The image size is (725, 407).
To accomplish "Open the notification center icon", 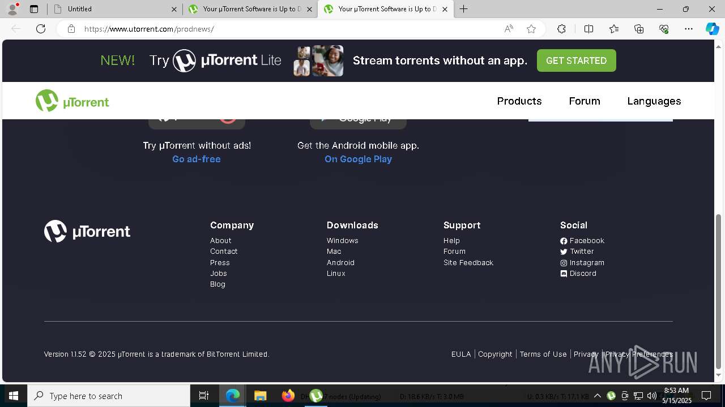I will pyautogui.click(x=706, y=396).
